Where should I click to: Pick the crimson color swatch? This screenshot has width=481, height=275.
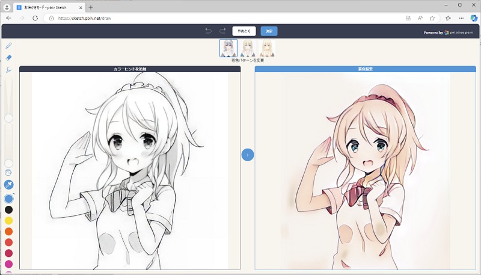(8, 253)
